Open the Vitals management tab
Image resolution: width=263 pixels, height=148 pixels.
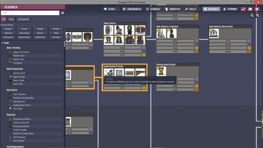pos(111,9)
